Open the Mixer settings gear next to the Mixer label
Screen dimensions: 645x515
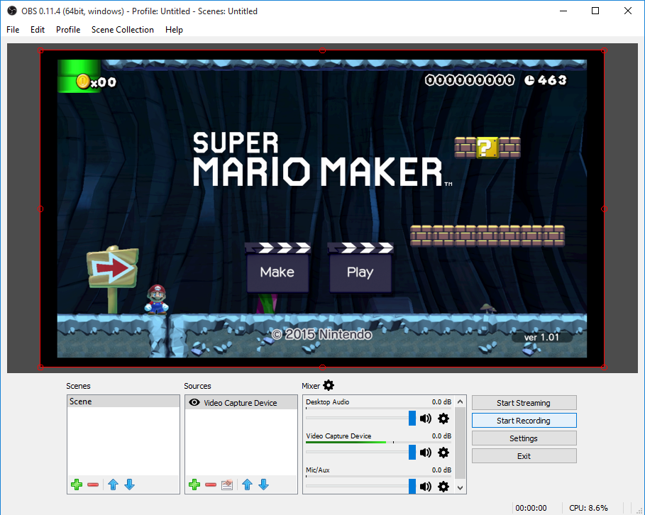[329, 385]
